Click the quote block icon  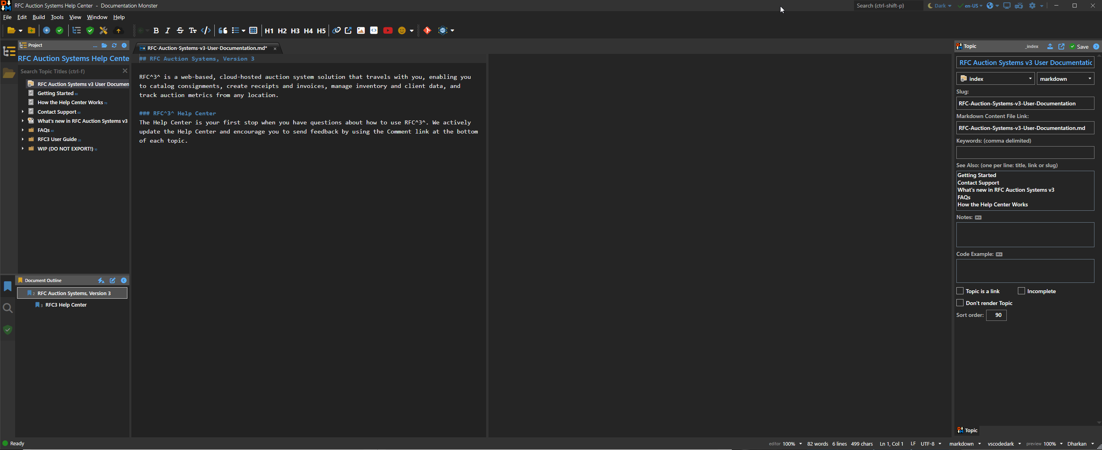coord(223,31)
